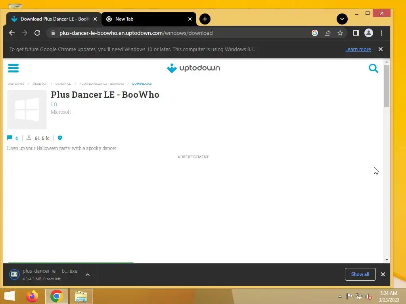Open the Chrome three-dot menu
The height and width of the screenshot is (304, 406).
[381, 33]
